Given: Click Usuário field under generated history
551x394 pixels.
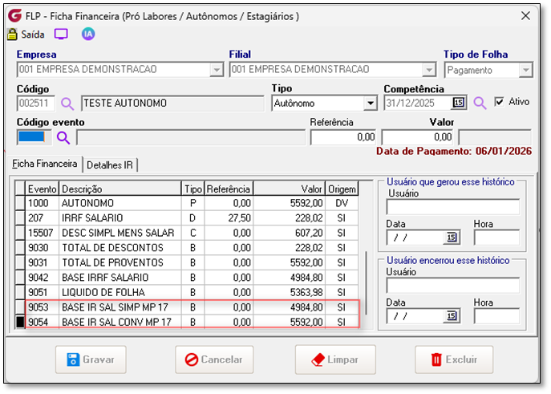Looking at the screenshot, I should [x=452, y=207].
